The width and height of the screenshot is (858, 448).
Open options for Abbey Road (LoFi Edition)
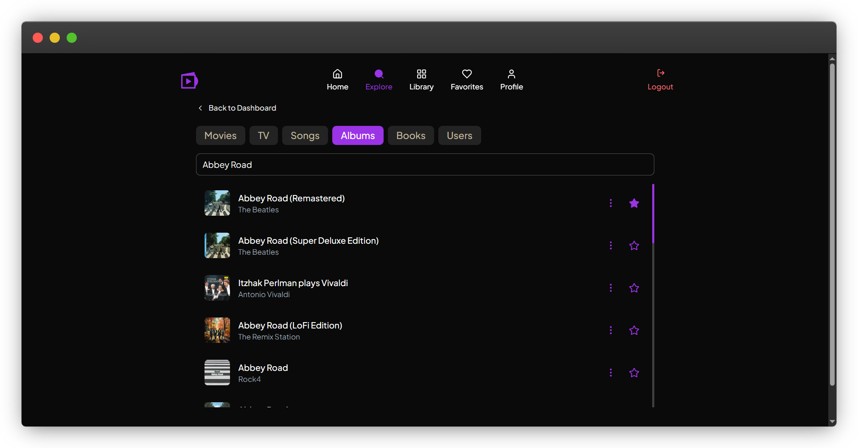pos(611,330)
